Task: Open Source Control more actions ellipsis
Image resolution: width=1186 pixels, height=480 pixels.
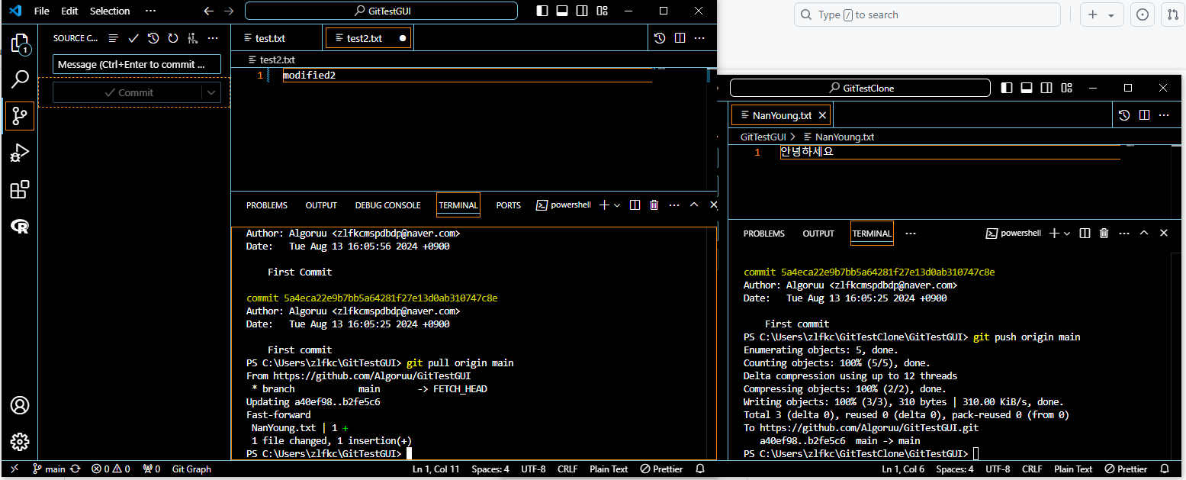Action: 213,38
